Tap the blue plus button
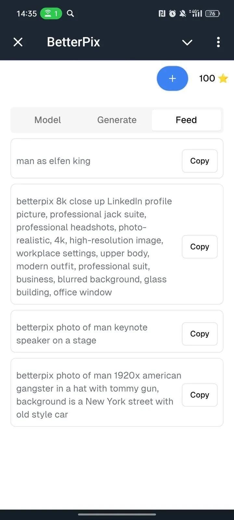 [x=172, y=78]
